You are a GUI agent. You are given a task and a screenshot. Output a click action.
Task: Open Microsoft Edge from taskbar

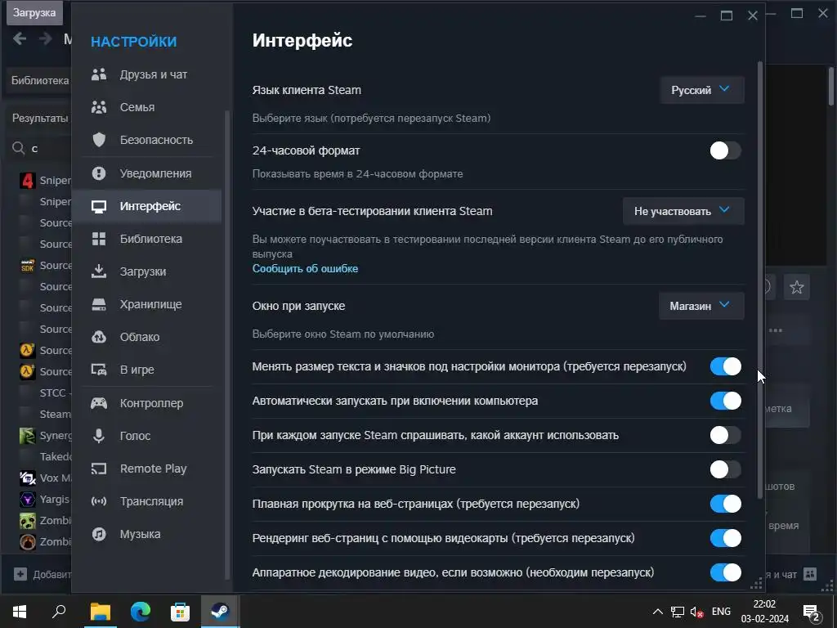pyautogui.click(x=141, y=612)
